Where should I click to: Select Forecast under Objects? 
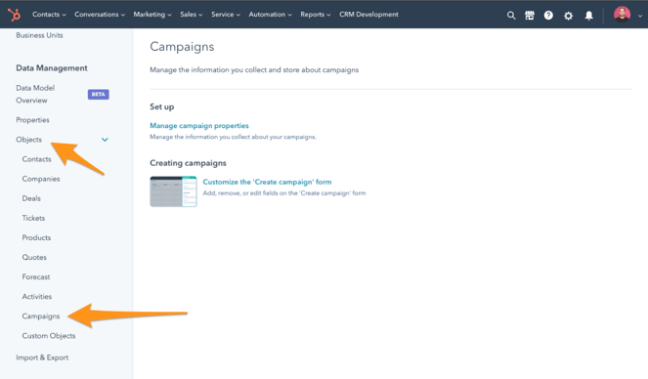point(36,277)
